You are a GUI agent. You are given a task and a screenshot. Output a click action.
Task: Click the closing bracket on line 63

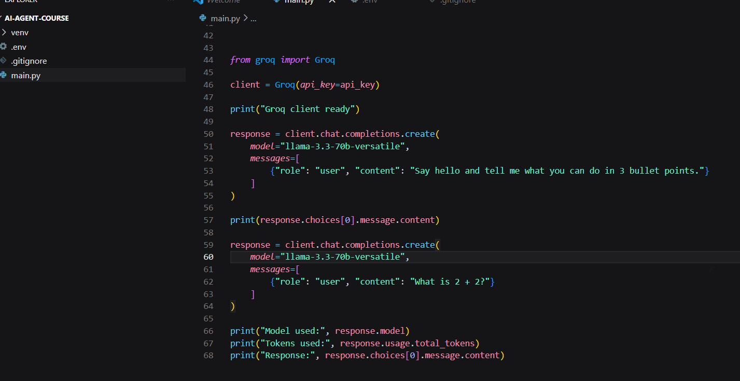253,294
